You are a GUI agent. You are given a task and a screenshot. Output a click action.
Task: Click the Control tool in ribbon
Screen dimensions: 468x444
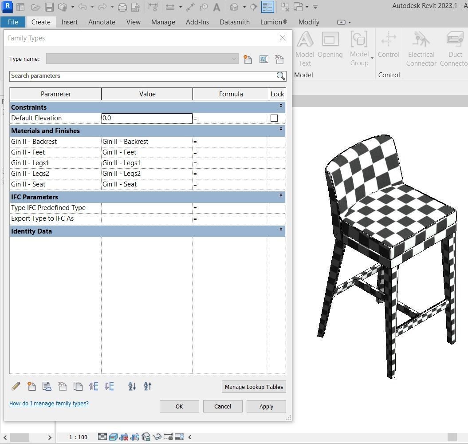pos(389,45)
